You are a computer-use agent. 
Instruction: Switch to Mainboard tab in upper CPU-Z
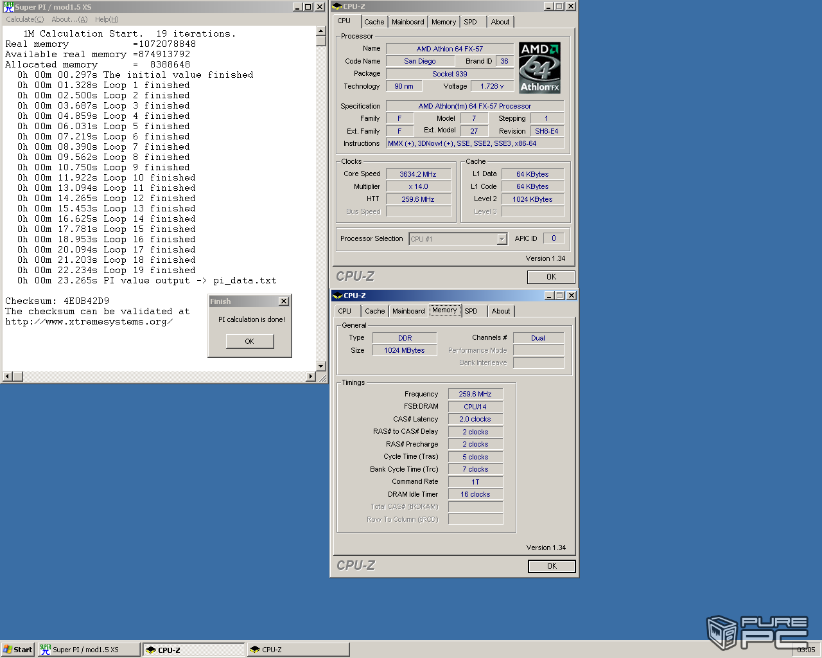point(408,22)
